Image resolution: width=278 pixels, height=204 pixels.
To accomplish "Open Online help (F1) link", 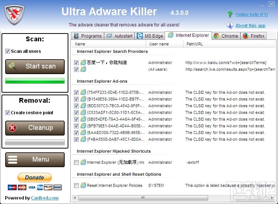I will pos(252,15).
